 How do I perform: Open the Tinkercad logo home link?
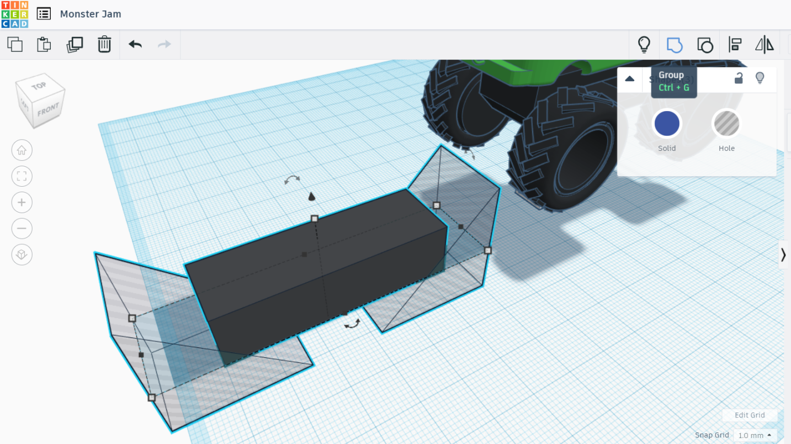(x=14, y=14)
